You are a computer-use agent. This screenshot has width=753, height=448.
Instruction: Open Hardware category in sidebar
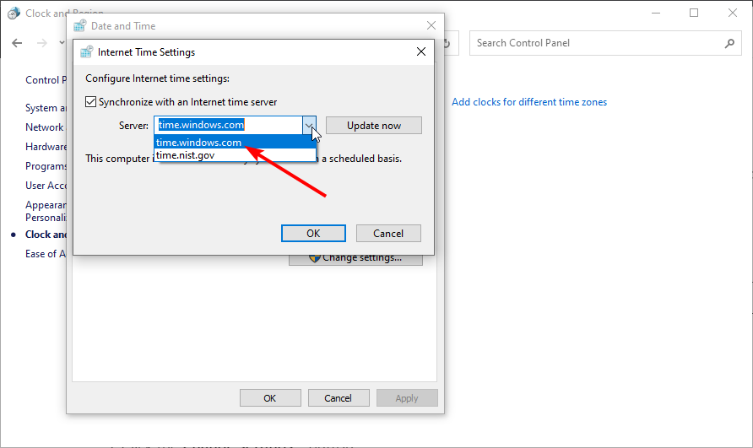[x=46, y=147]
